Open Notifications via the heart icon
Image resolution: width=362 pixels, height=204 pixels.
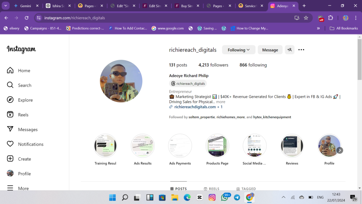click(10, 144)
